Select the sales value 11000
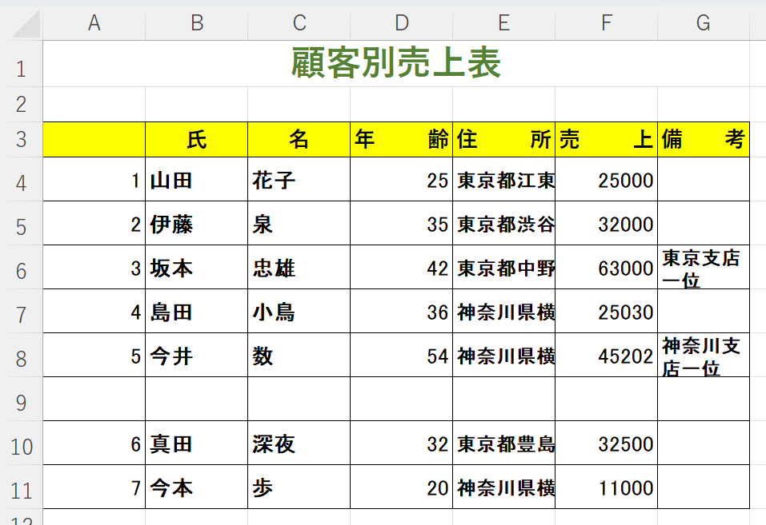766x525 pixels. pyautogui.click(x=606, y=487)
